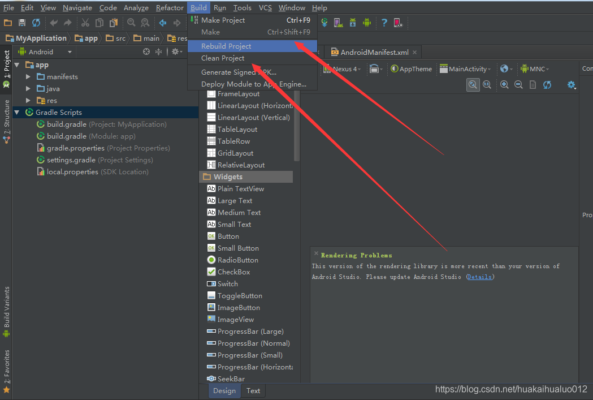593x400 pixels.
Task: Click the Refresh preview icon
Action: click(547, 84)
